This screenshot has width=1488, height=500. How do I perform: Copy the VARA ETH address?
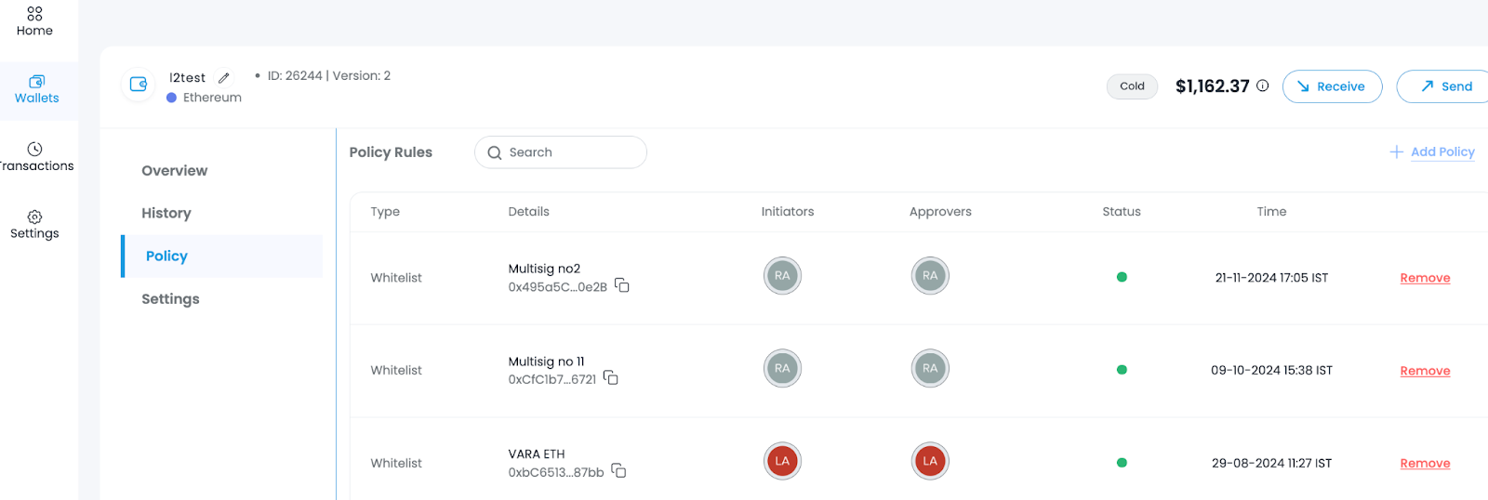click(x=618, y=472)
